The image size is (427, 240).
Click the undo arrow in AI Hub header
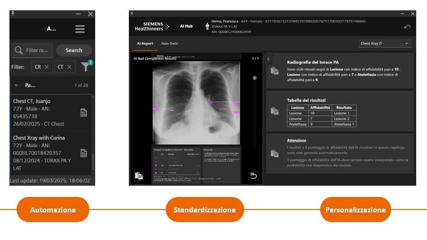point(407,26)
